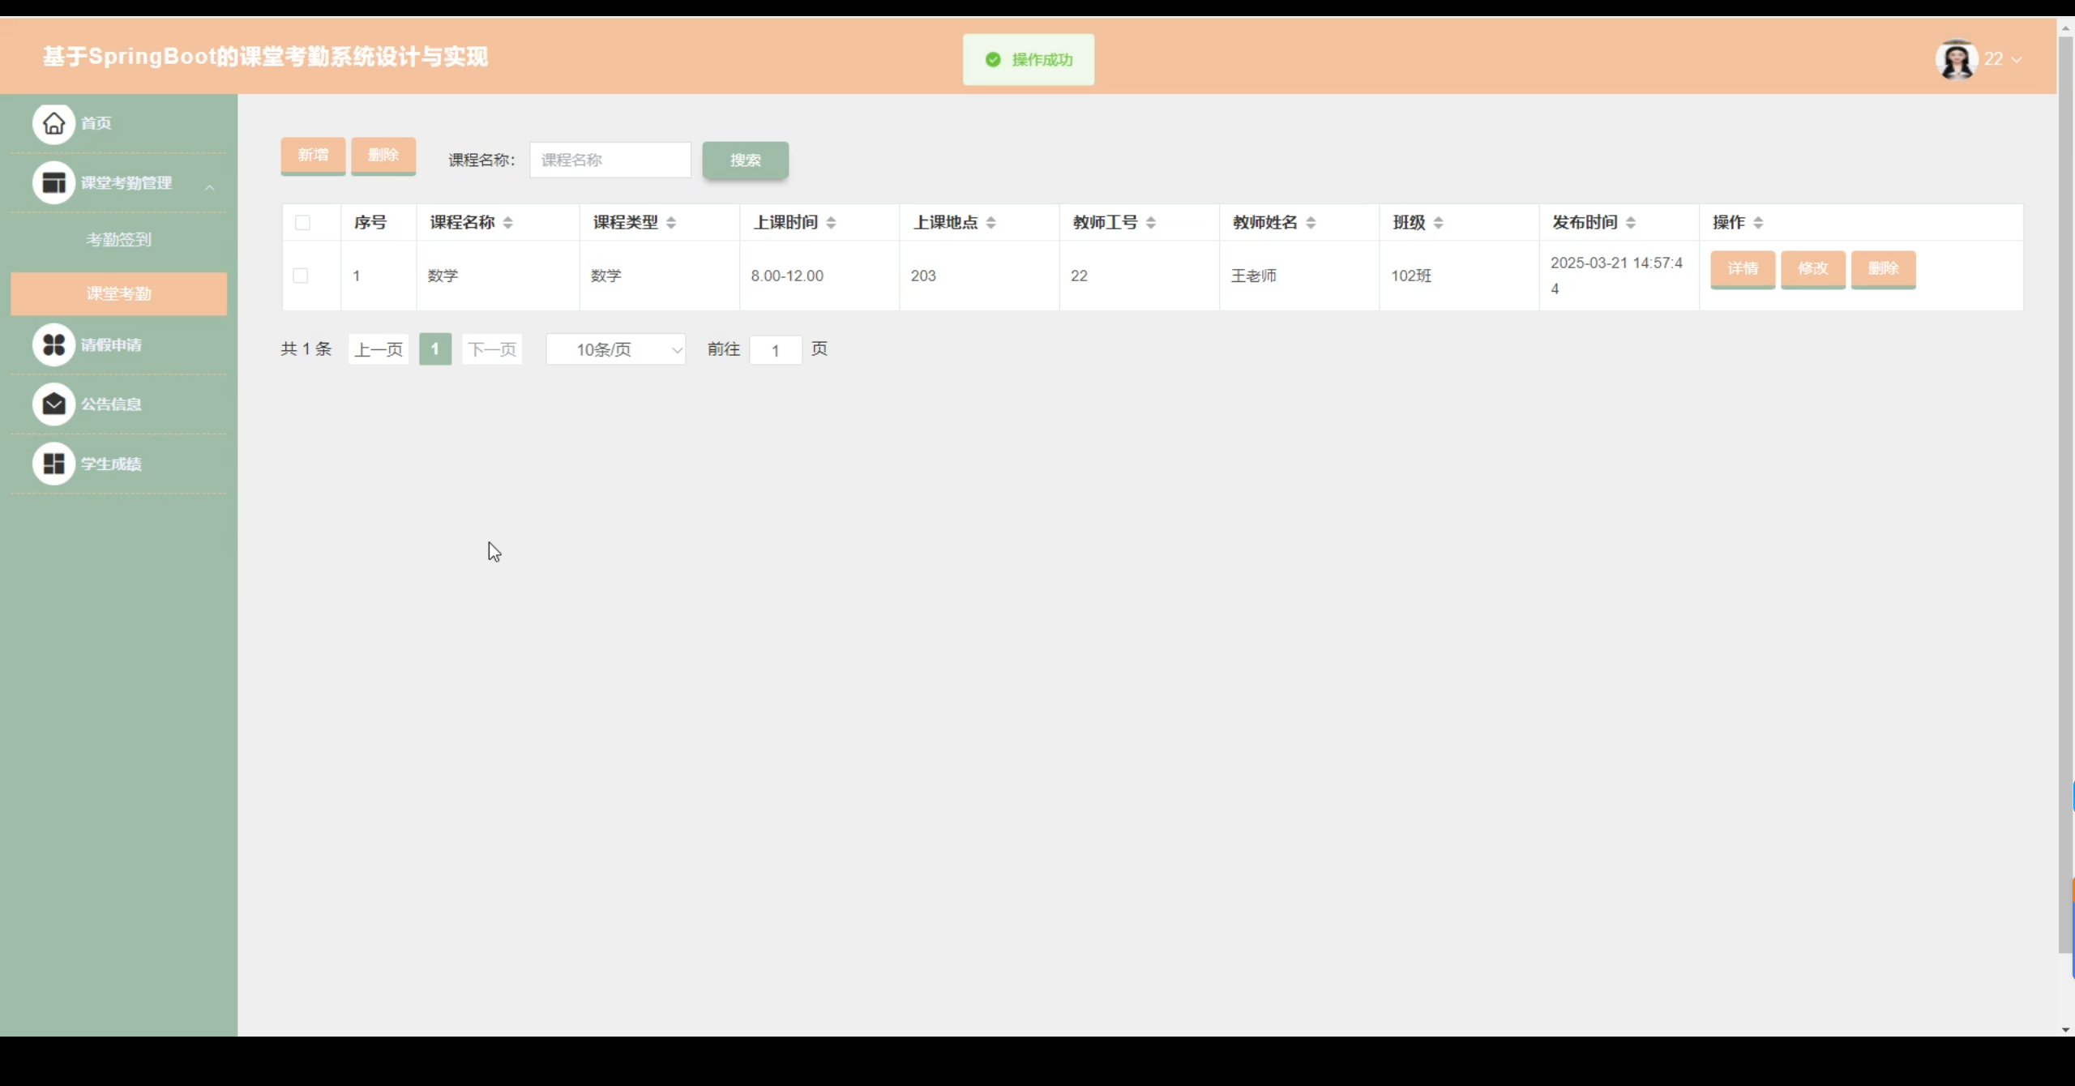Sort by the 课程名称 column arrows
The width and height of the screenshot is (2075, 1086).
[x=508, y=223]
